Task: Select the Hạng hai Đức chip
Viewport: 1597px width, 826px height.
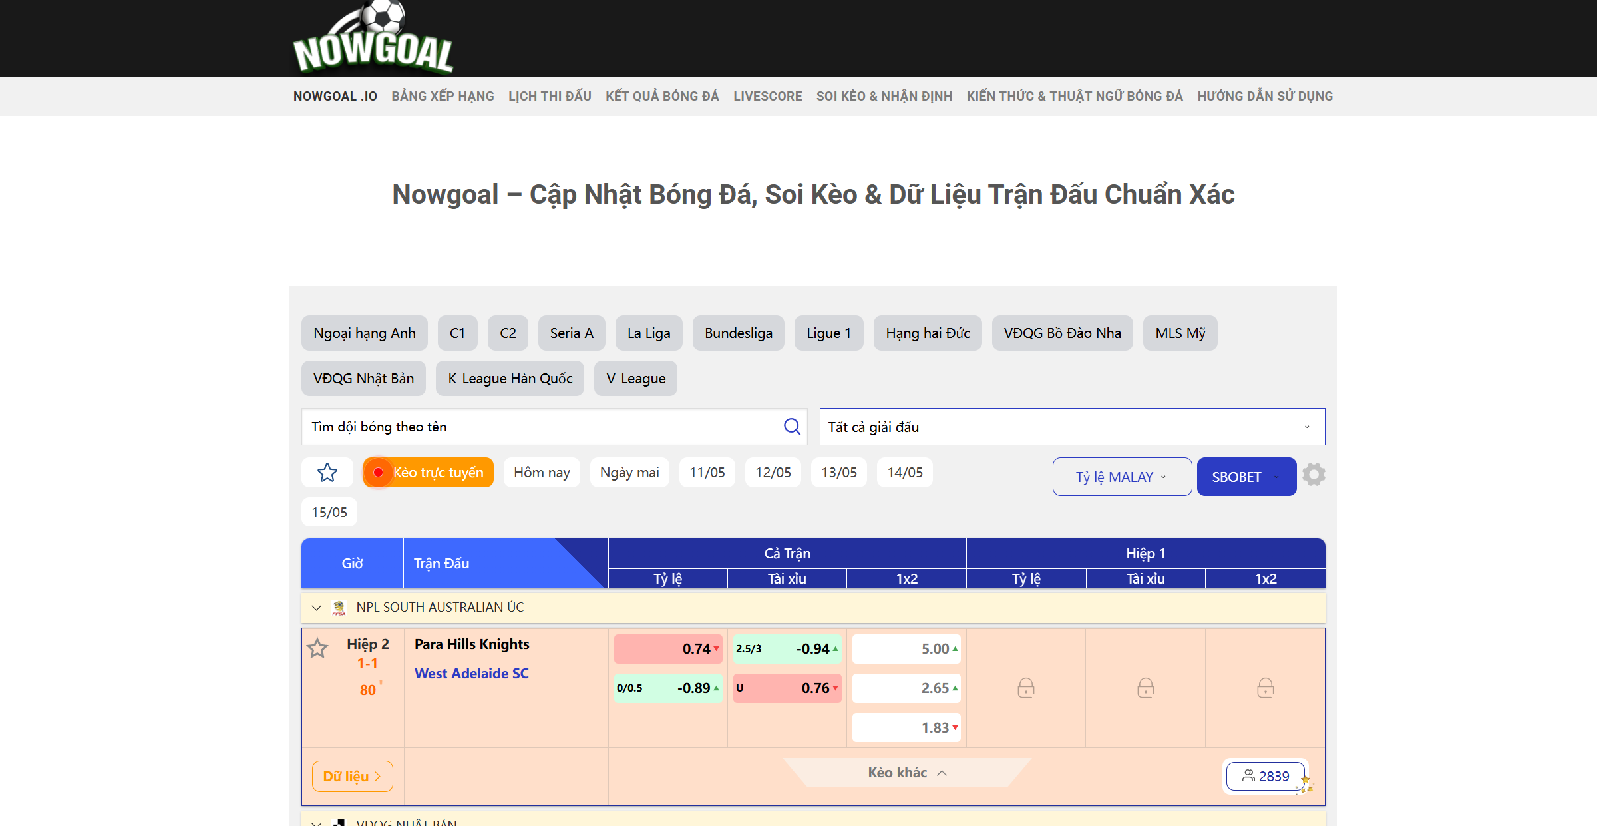Action: pyautogui.click(x=928, y=333)
